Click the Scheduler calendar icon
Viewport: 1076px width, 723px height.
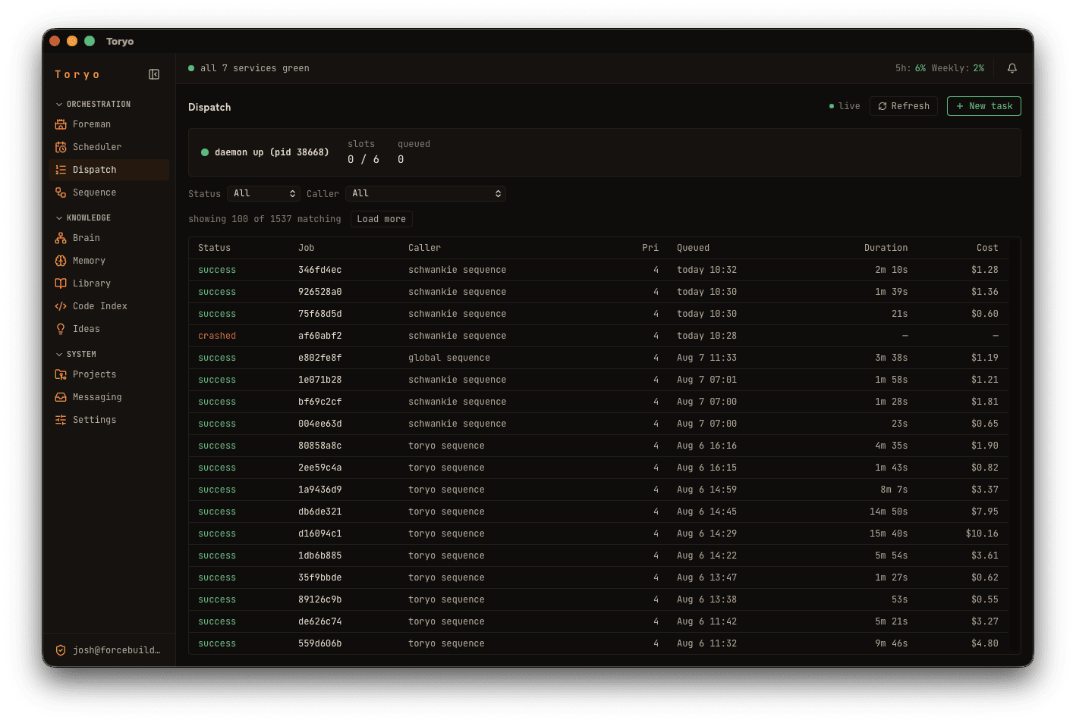[61, 147]
